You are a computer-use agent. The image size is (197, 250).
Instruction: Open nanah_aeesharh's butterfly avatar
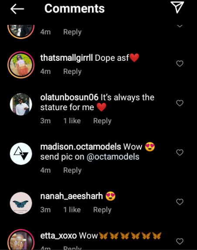[21, 203]
